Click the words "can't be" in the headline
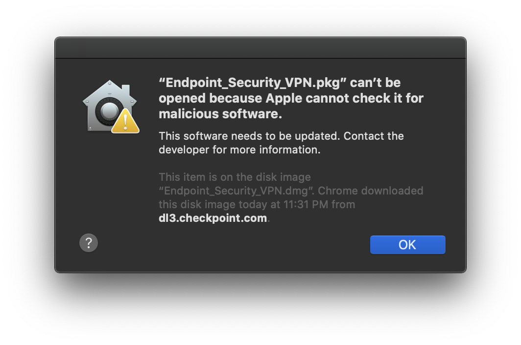This screenshot has height=345, width=521. 375,83
